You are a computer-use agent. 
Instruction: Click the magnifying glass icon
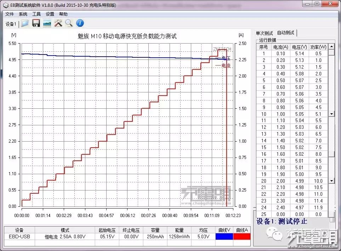click(69, 23)
